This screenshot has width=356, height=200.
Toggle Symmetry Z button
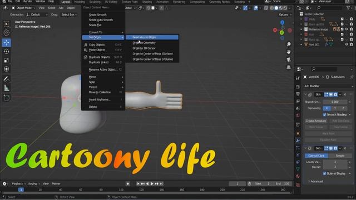[343, 108]
